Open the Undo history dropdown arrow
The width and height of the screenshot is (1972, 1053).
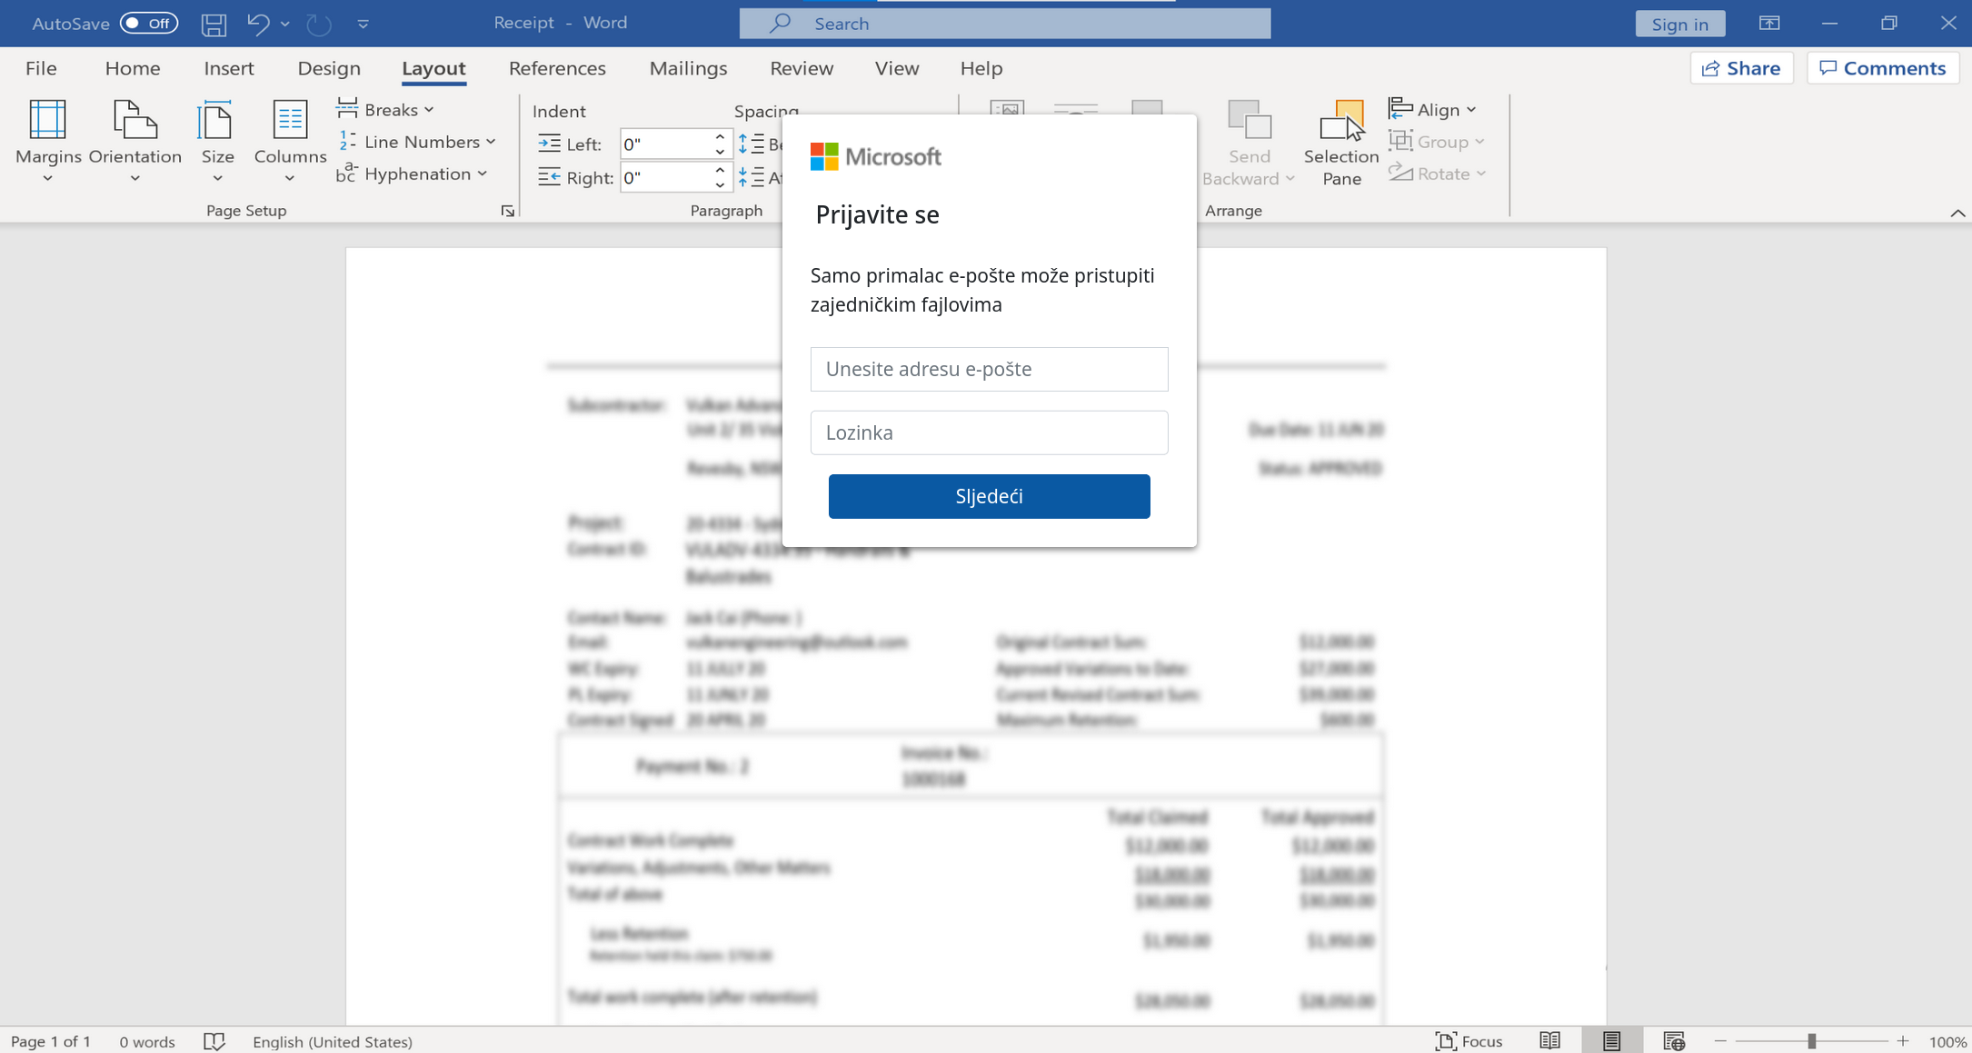(x=285, y=24)
